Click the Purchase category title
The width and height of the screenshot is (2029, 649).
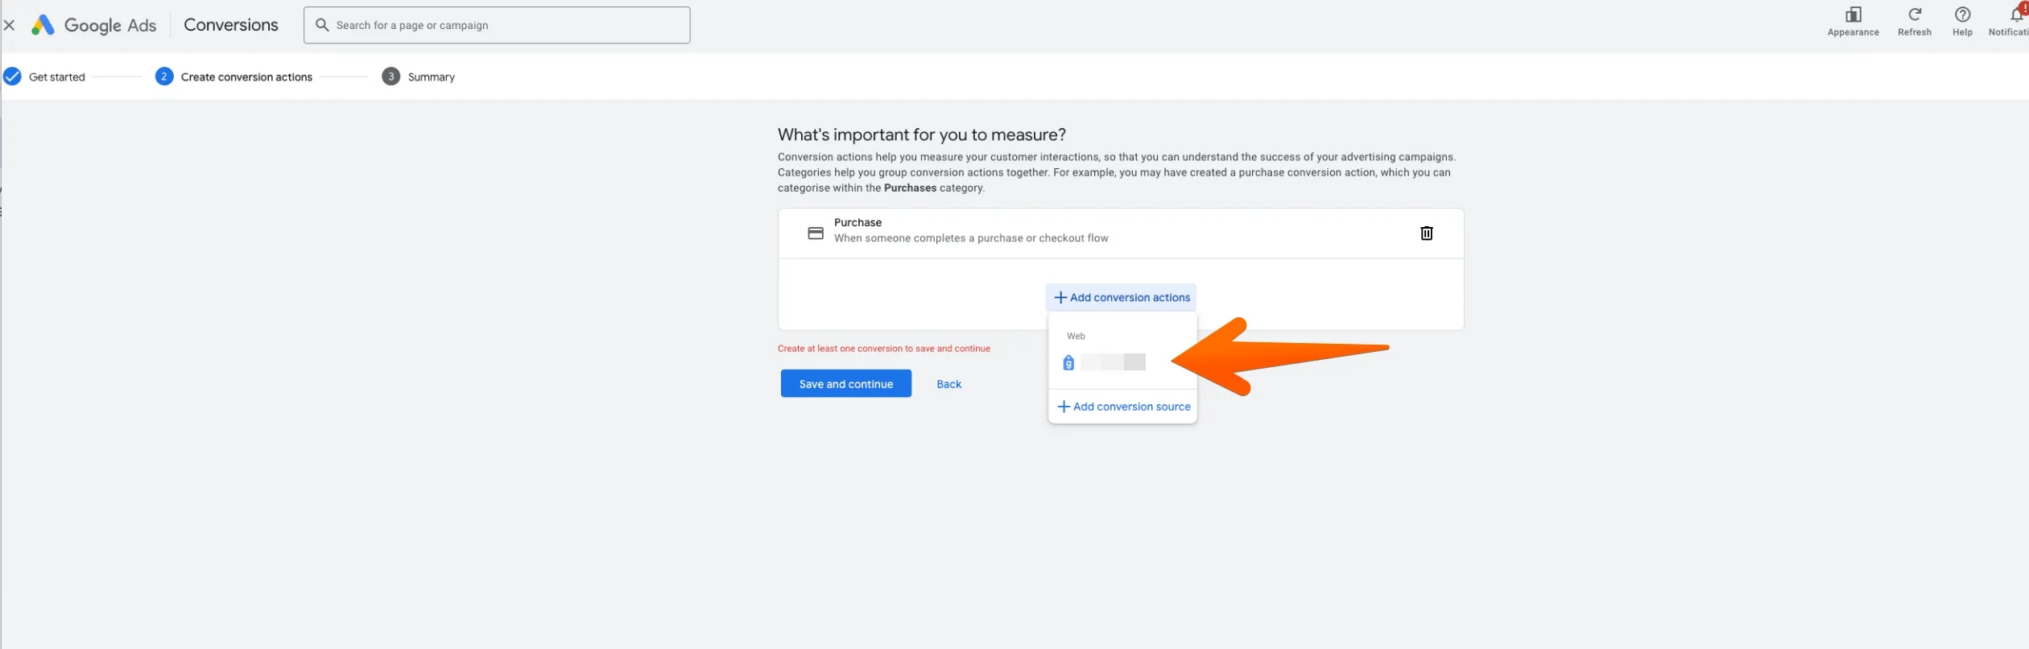(x=857, y=222)
